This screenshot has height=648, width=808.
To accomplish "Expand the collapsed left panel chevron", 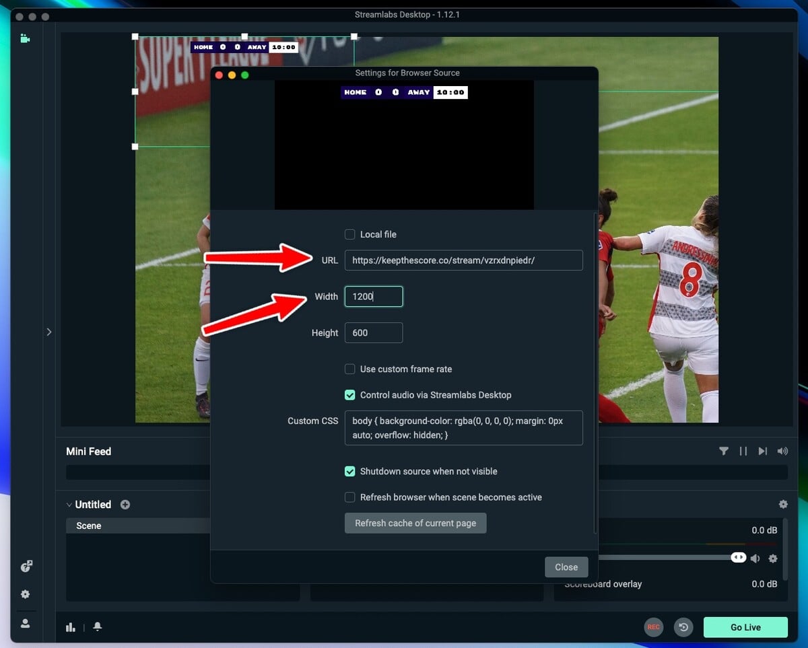I will pyautogui.click(x=49, y=332).
